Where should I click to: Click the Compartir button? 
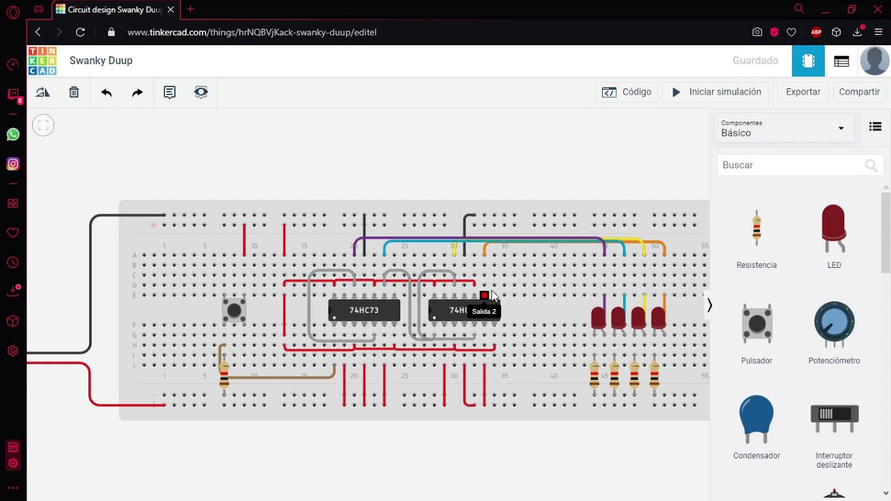tap(859, 92)
